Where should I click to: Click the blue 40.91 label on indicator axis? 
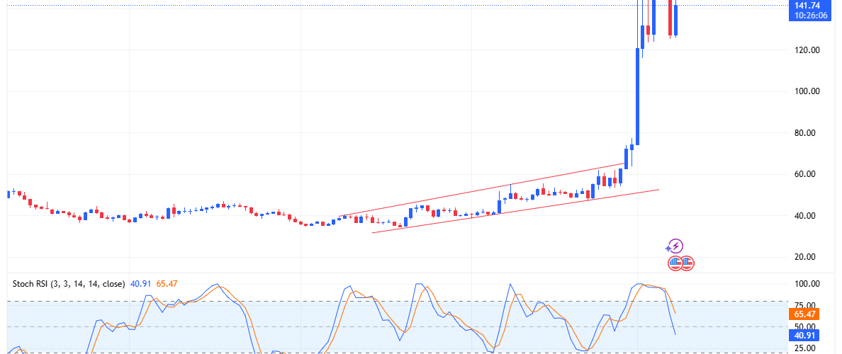[807, 336]
